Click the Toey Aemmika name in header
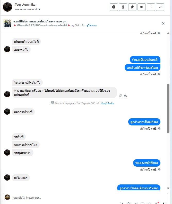The width and height of the screenshot is (172, 204). pyautogui.click(x=25, y=5)
